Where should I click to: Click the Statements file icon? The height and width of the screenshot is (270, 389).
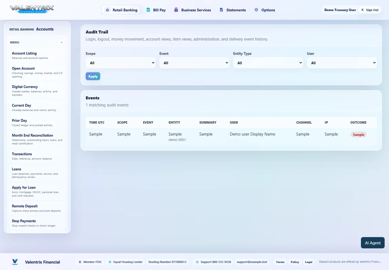tap(221, 10)
